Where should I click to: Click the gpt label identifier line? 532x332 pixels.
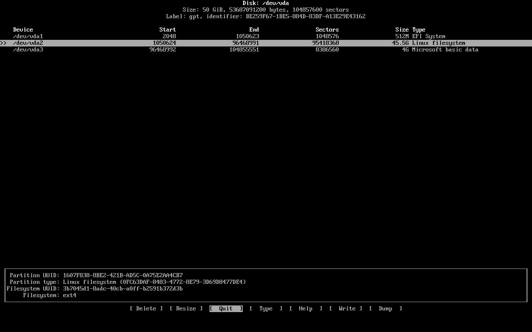coord(266,16)
